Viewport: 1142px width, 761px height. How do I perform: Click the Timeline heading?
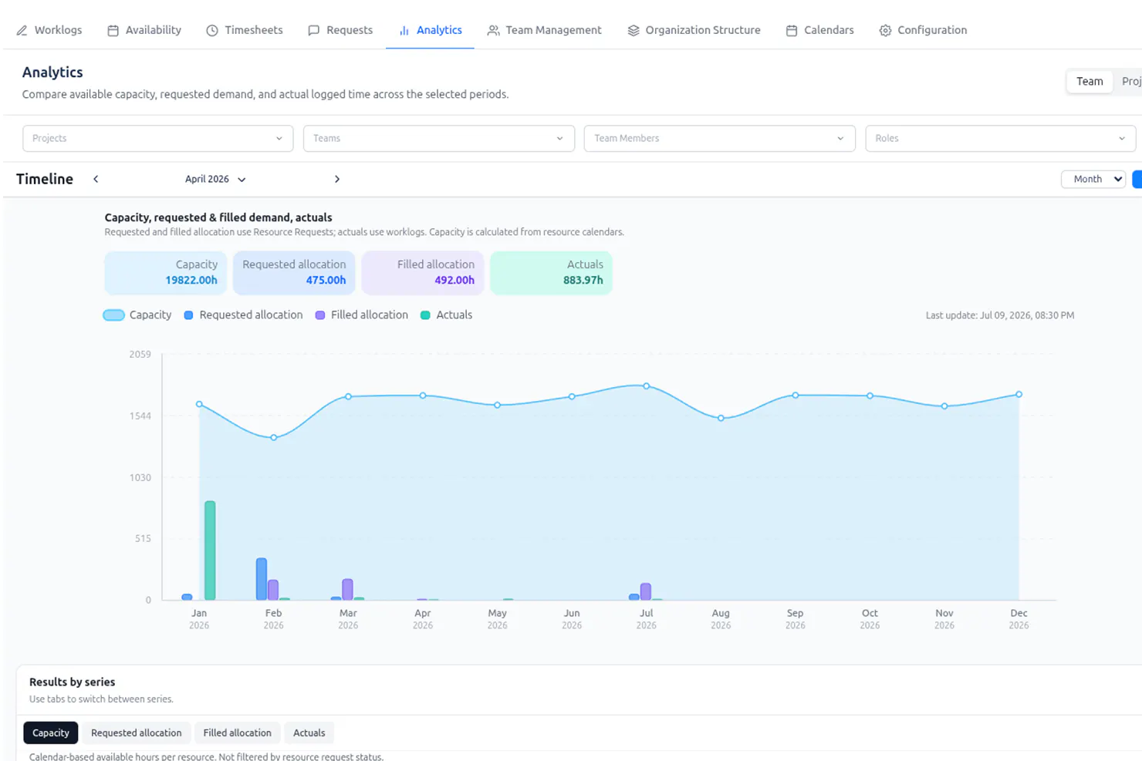[45, 179]
